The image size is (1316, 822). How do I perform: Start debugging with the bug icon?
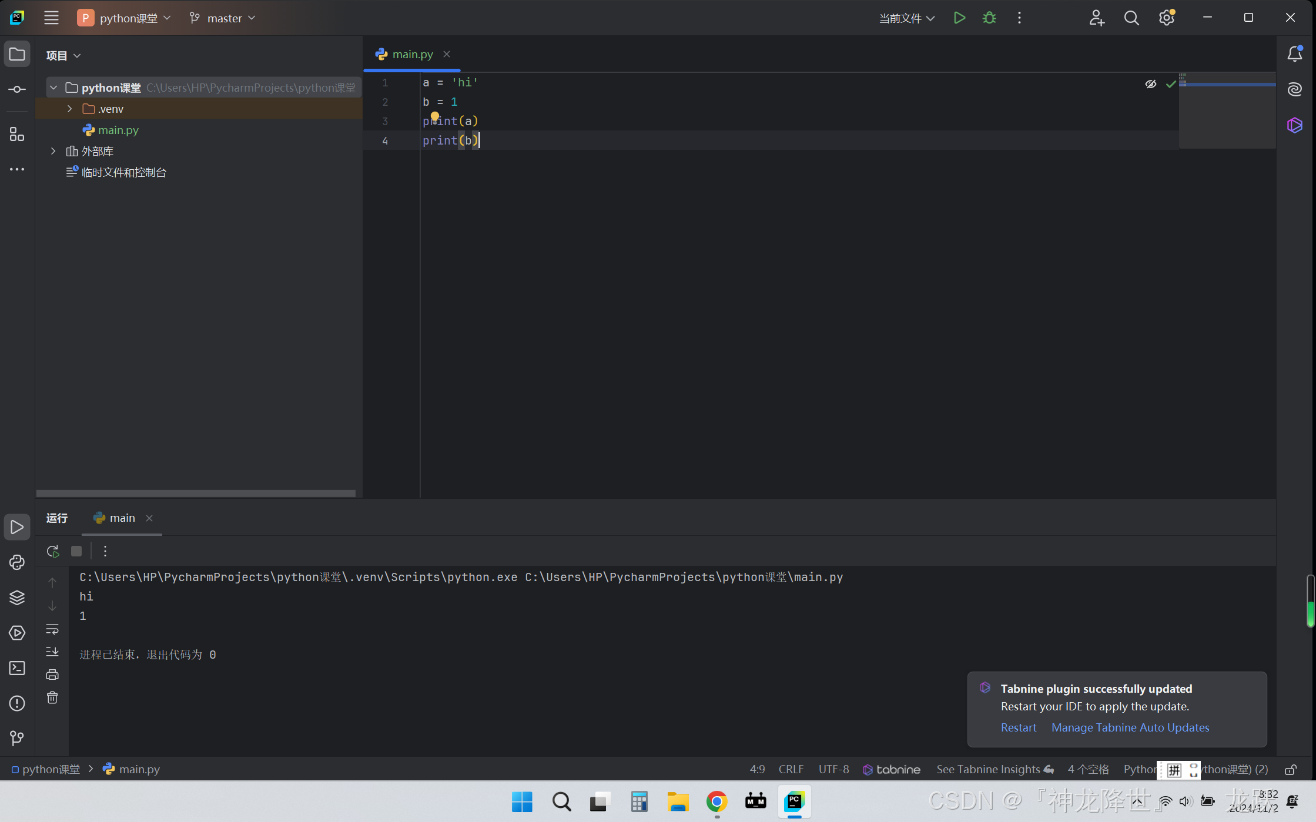[989, 18]
